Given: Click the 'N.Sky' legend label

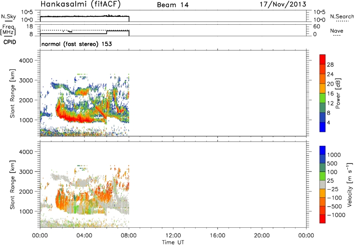Looking at the screenshot, I should (x=8, y=17).
